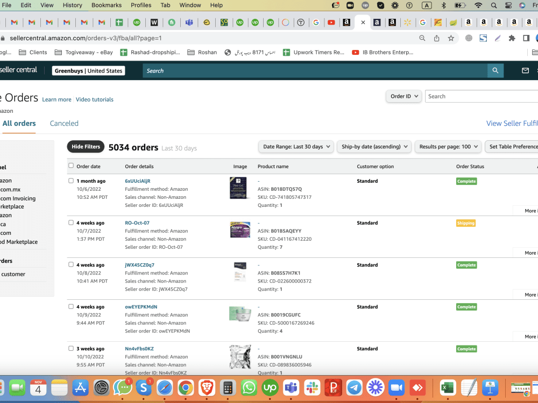538x403 pixels.
Task: Open Brave browser from the dock
Action: [x=207, y=388]
